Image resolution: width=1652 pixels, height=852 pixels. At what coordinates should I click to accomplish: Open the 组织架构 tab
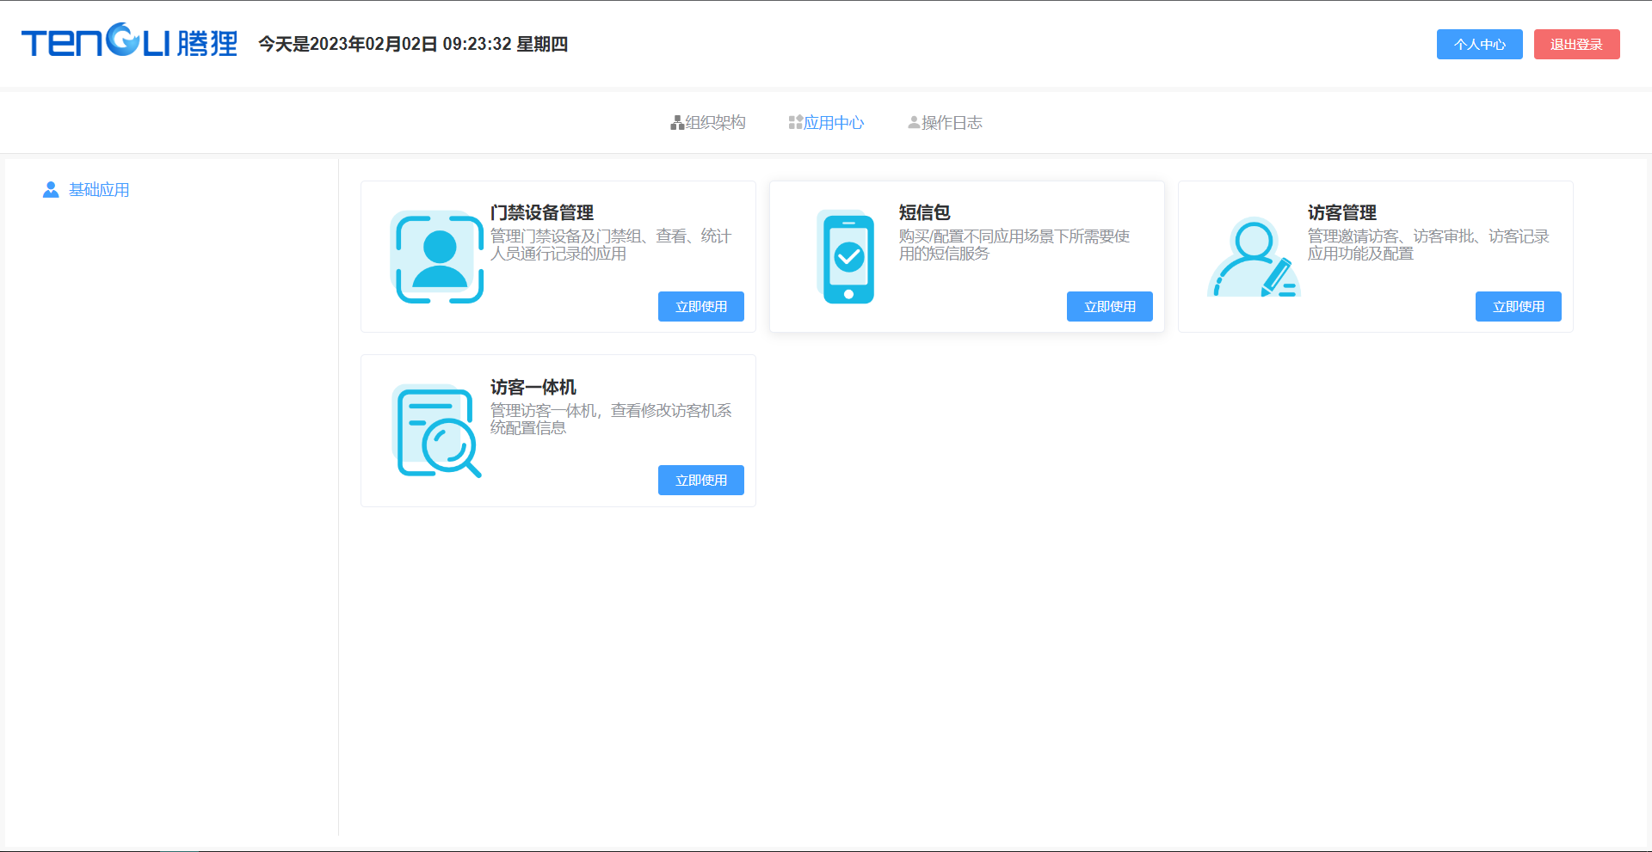[x=708, y=123]
